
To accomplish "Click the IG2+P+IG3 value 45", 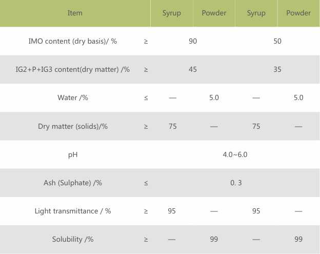I will [193, 69].
